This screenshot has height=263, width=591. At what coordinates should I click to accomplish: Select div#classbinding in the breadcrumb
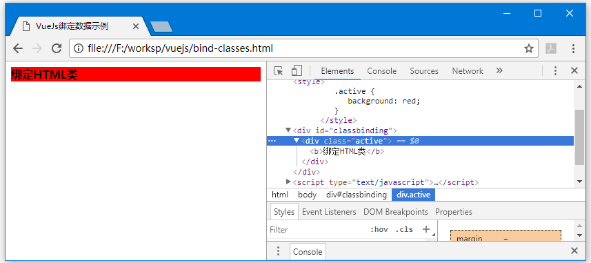tap(356, 195)
